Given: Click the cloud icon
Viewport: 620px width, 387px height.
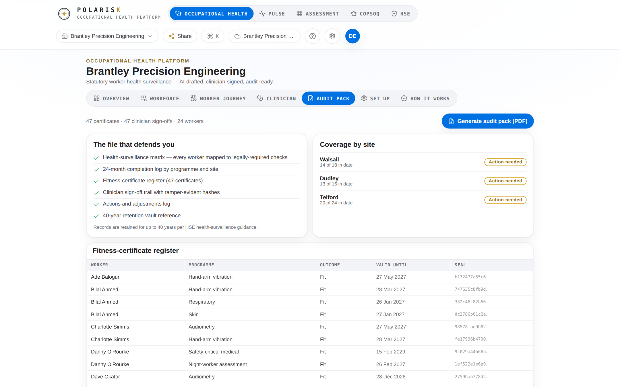Looking at the screenshot, I should point(237,36).
